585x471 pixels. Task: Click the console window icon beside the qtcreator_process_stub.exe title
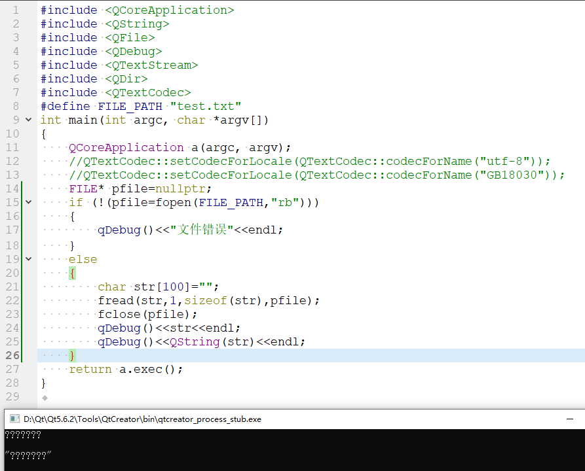14,419
